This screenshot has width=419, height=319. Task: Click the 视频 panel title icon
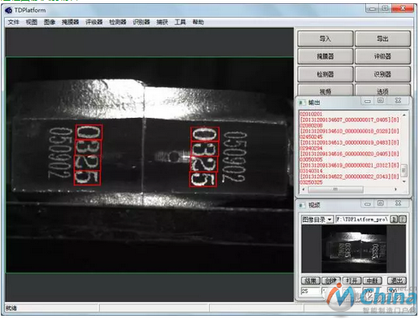coord(300,205)
